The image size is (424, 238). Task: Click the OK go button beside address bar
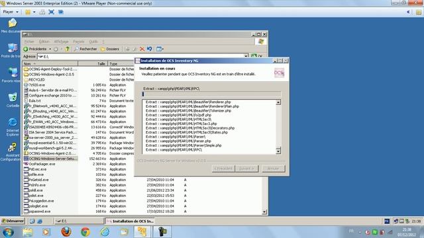(x=256, y=56)
